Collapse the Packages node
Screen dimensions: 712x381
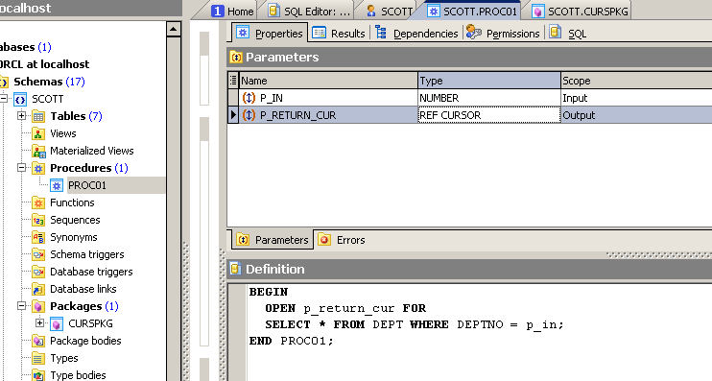21,305
